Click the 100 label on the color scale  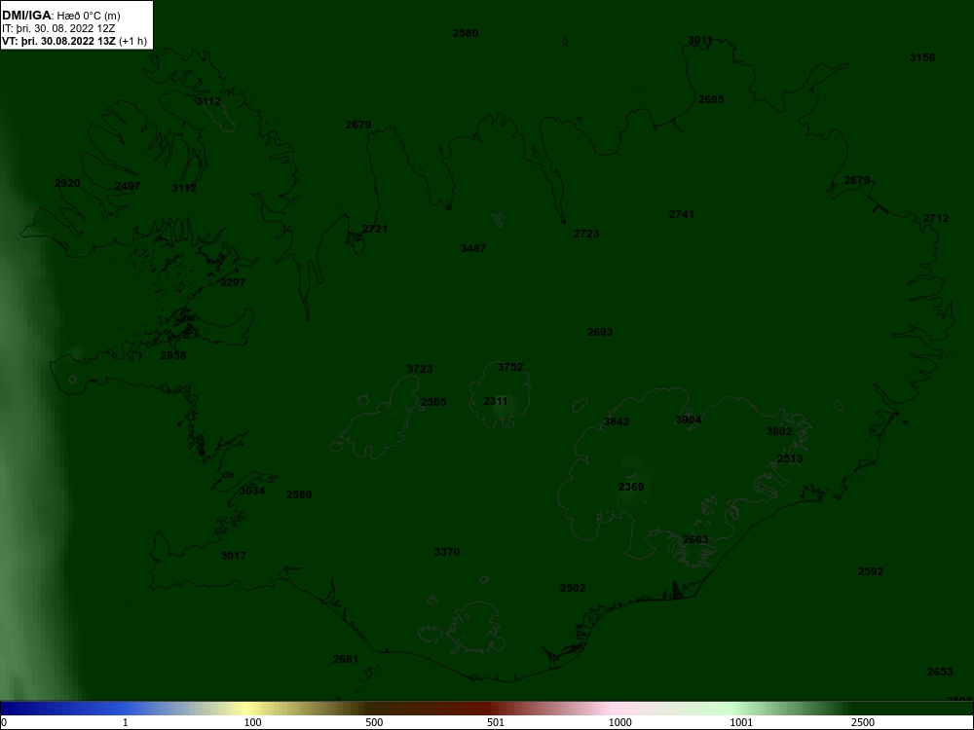pyautogui.click(x=253, y=722)
